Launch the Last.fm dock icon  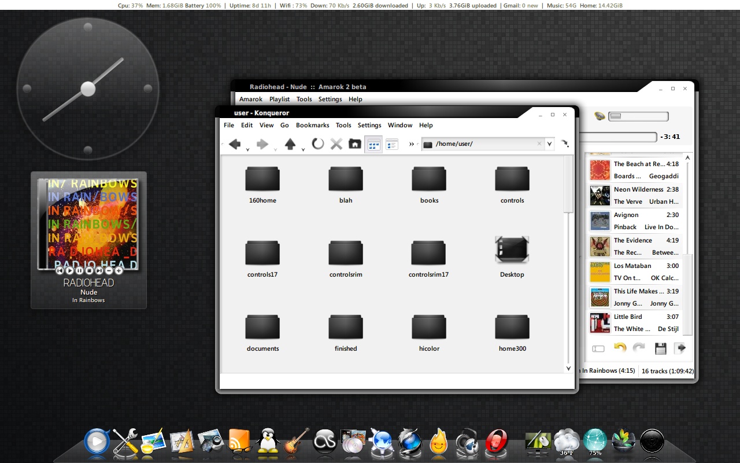coord(325,442)
